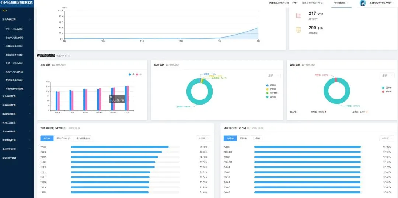Click the 71.43% value for class 25005
Screen dimensions: 398x198
(x=203, y=192)
